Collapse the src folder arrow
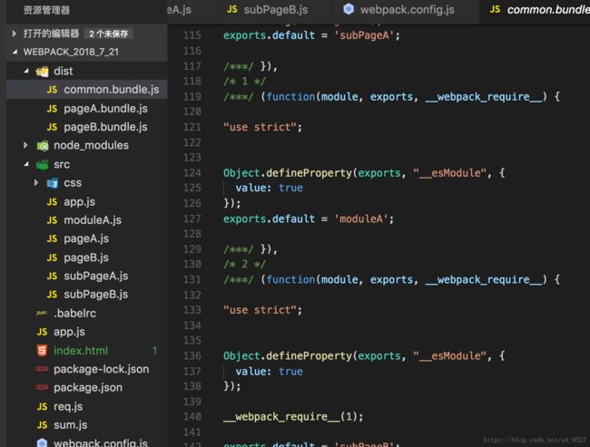Viewport: 590px width, 447px height. point(26,164)
